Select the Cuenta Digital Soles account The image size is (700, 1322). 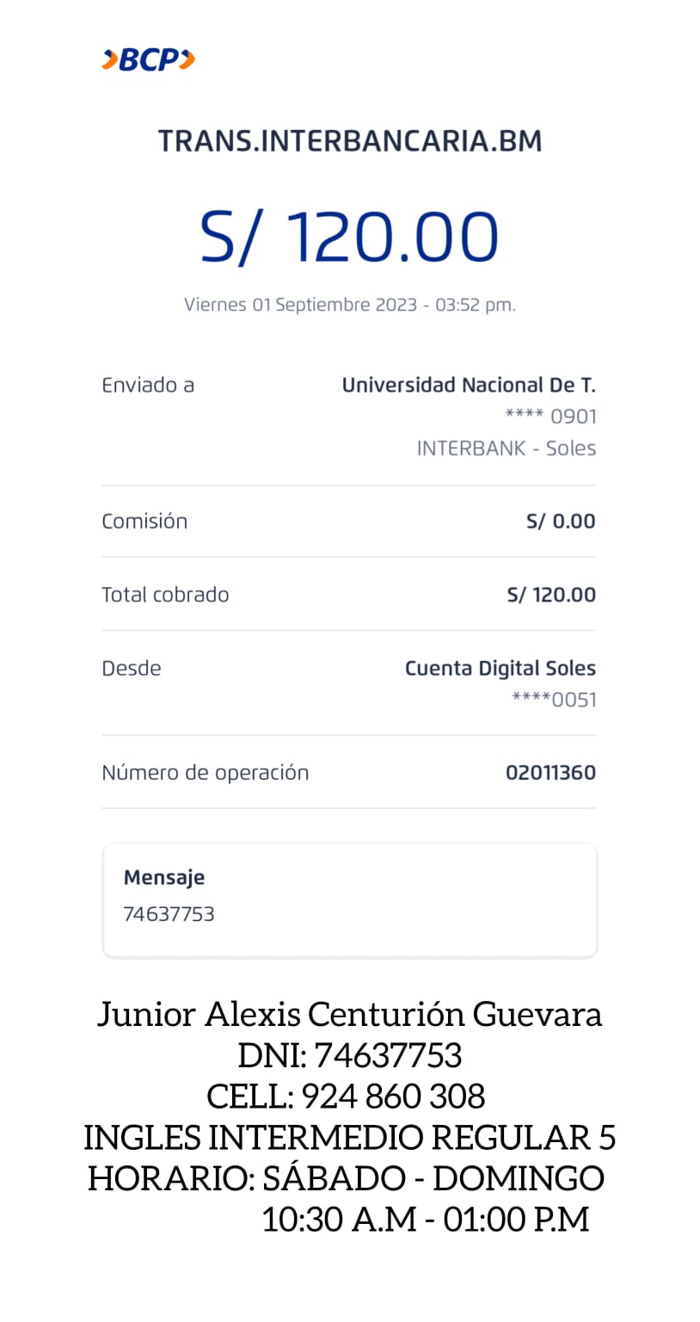tap(500, 668)
